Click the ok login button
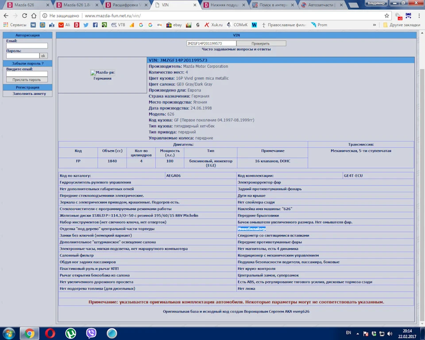 point(43,56)
